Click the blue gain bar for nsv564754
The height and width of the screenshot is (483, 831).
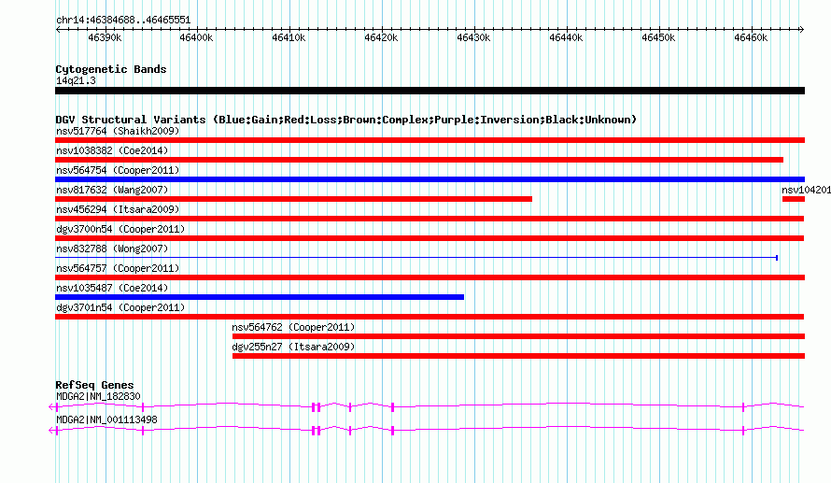click(430, 179)
